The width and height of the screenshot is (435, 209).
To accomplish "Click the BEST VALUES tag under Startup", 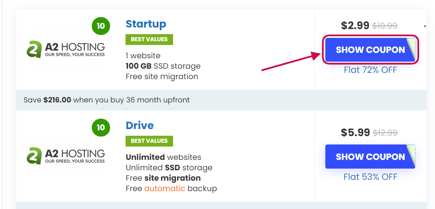I will 149,39.
